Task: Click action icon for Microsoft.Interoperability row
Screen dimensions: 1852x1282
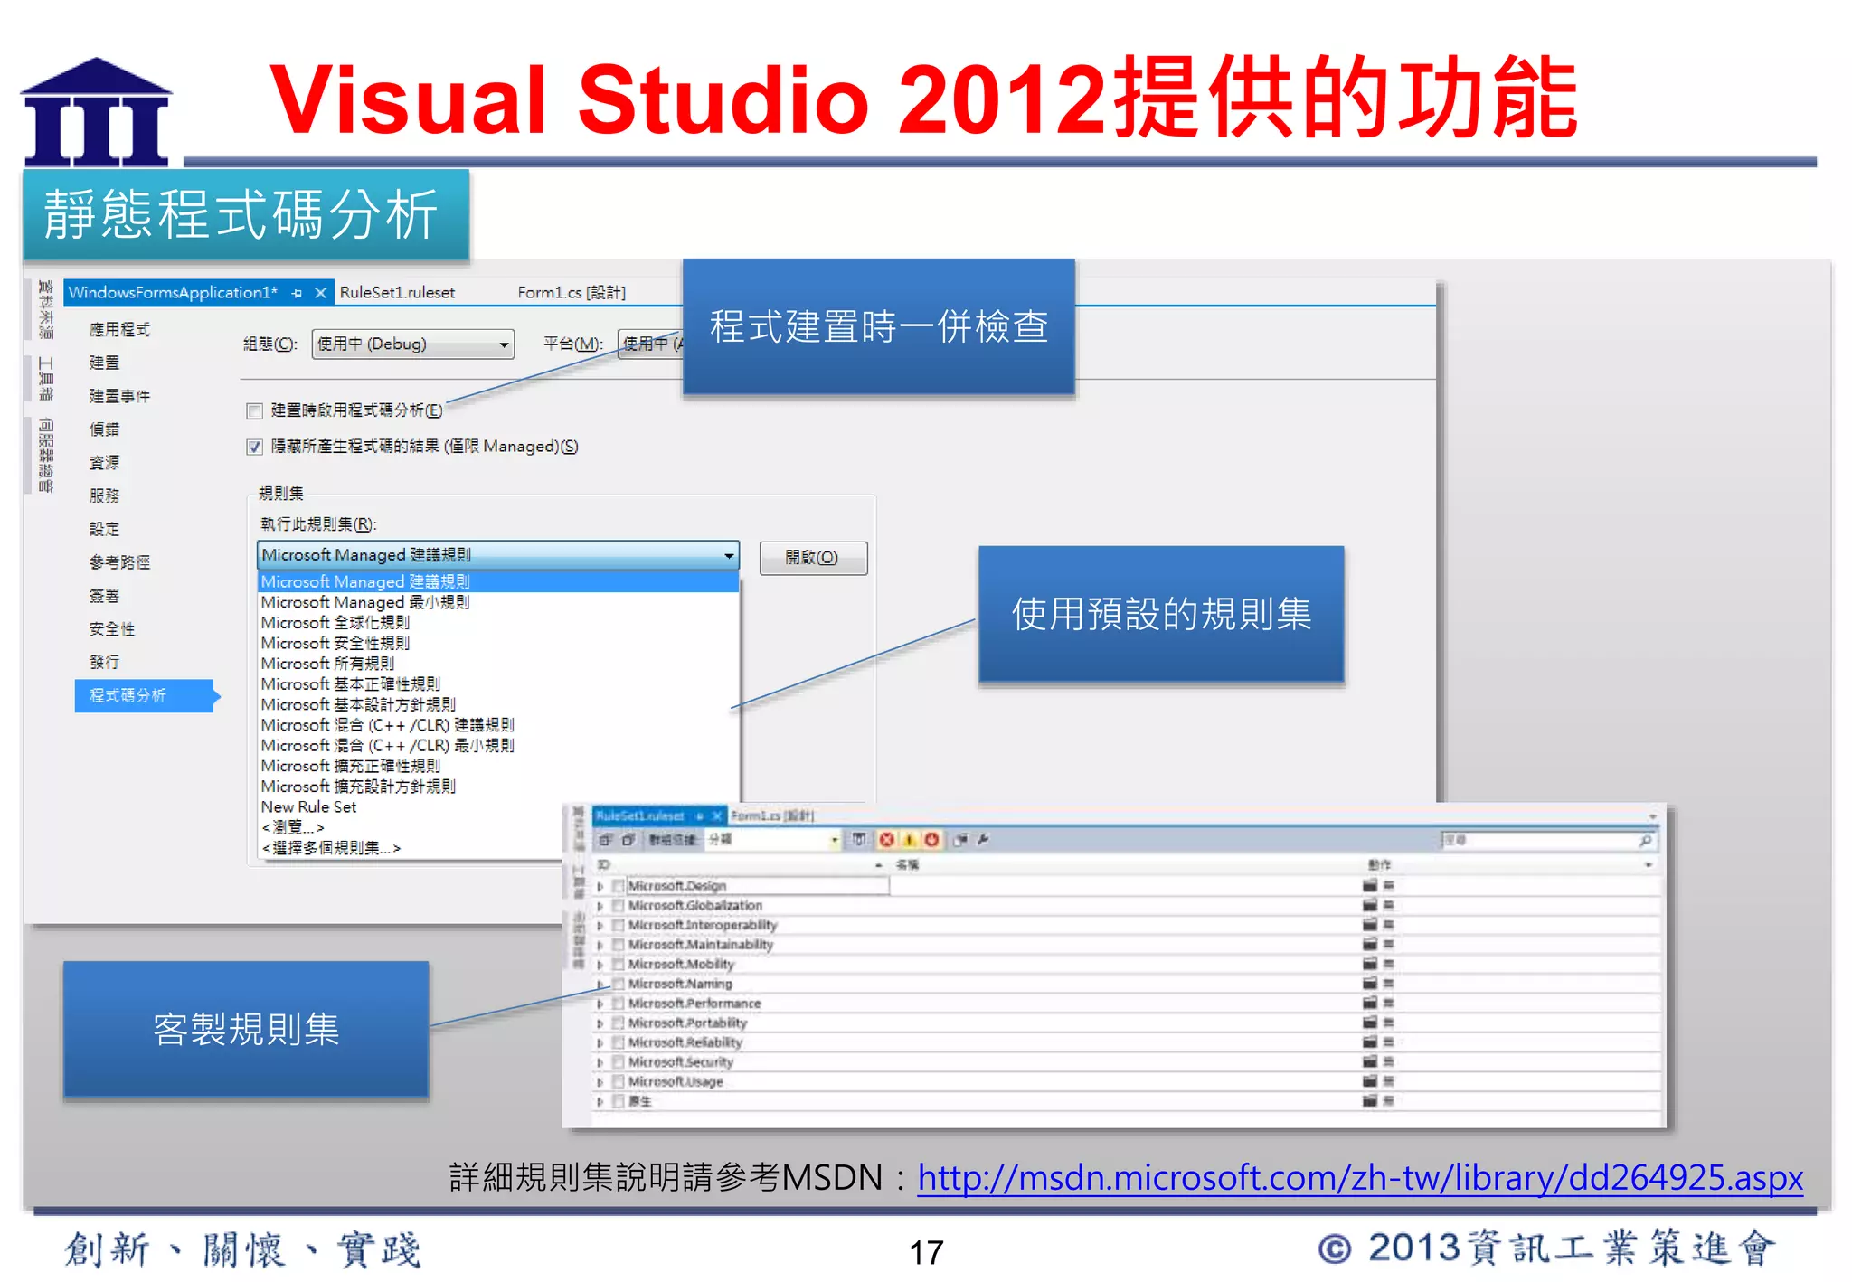Action: pyautogui.click(x=1371, y=925)
